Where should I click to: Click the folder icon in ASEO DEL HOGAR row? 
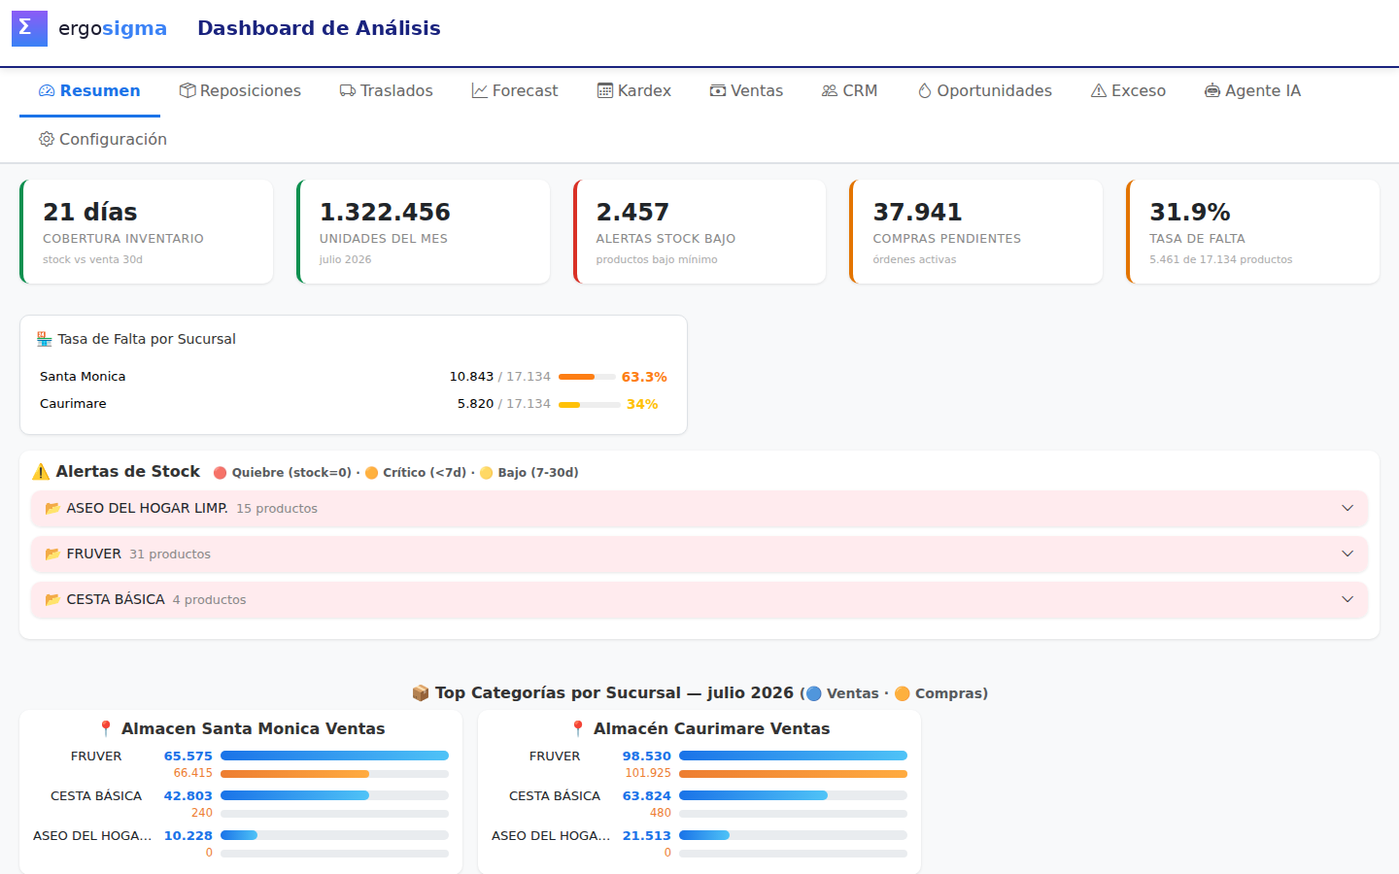(x=52, y=508)
